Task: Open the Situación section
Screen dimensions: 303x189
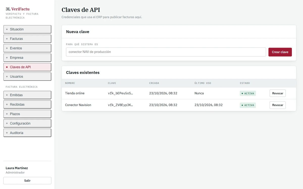Action: [27, 29]
